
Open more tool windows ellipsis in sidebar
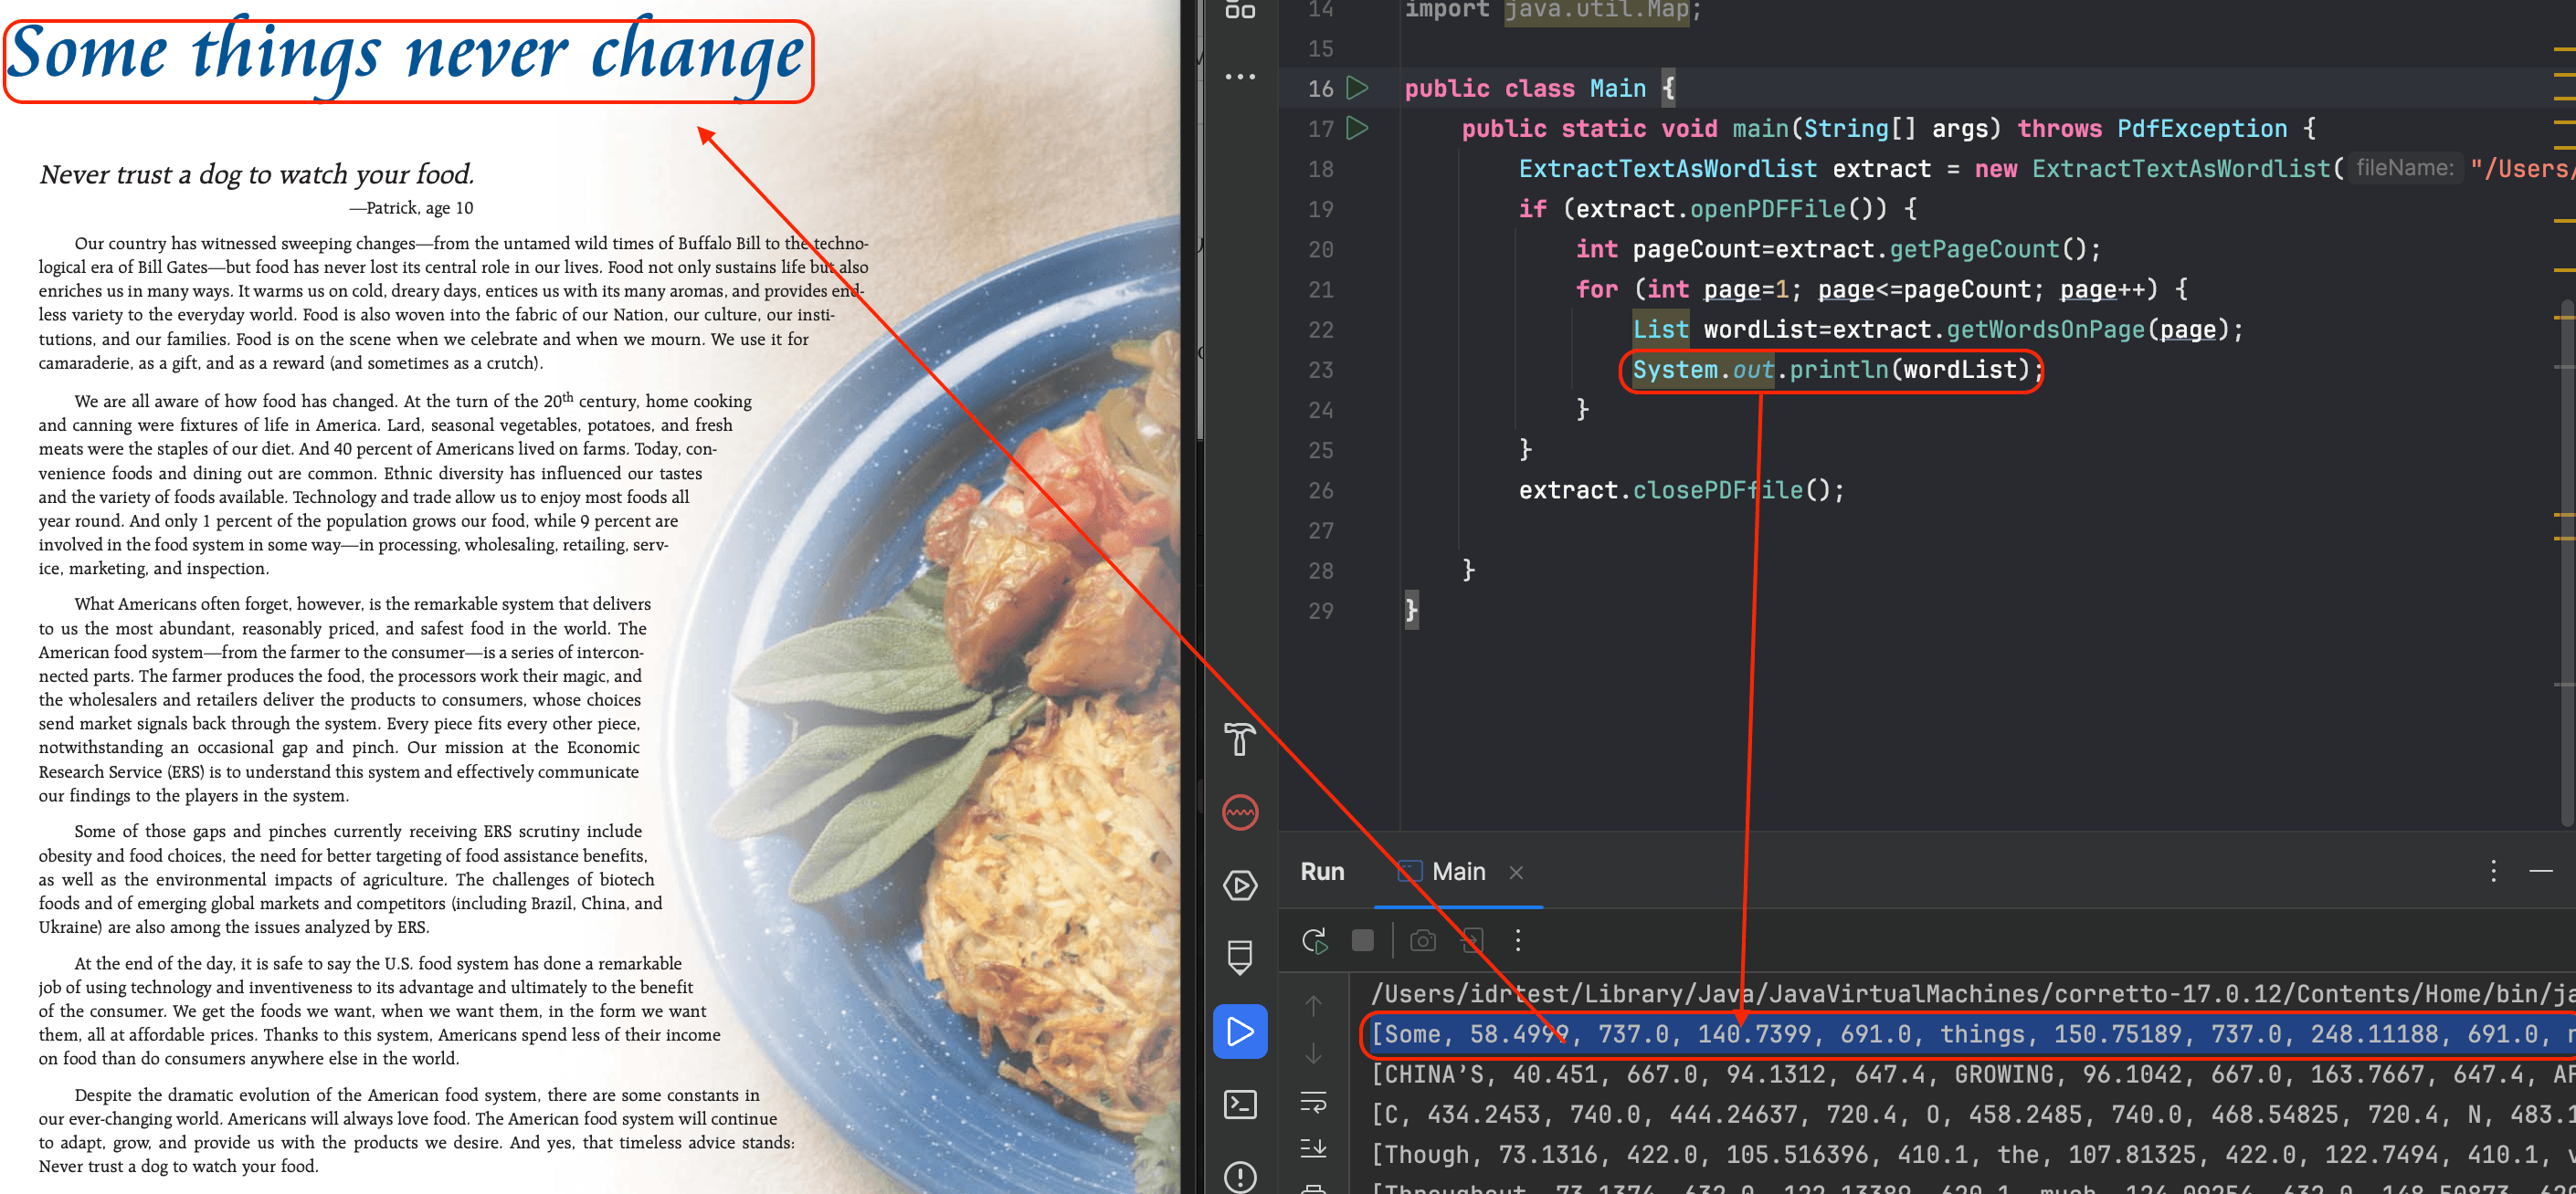pyautogui.click(x=1240, y=76)
